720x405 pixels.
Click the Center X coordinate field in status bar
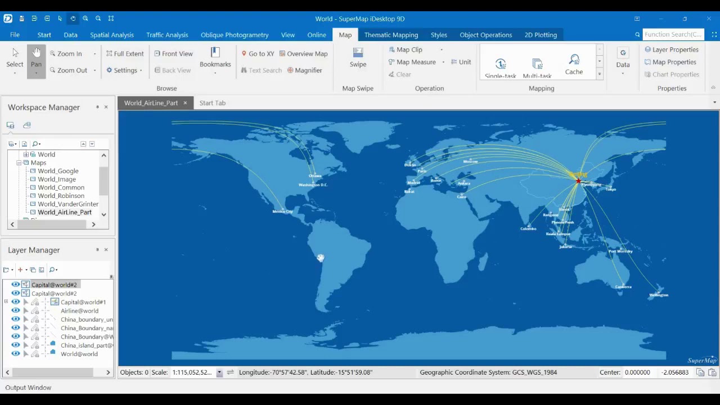[x=638, y=372]
